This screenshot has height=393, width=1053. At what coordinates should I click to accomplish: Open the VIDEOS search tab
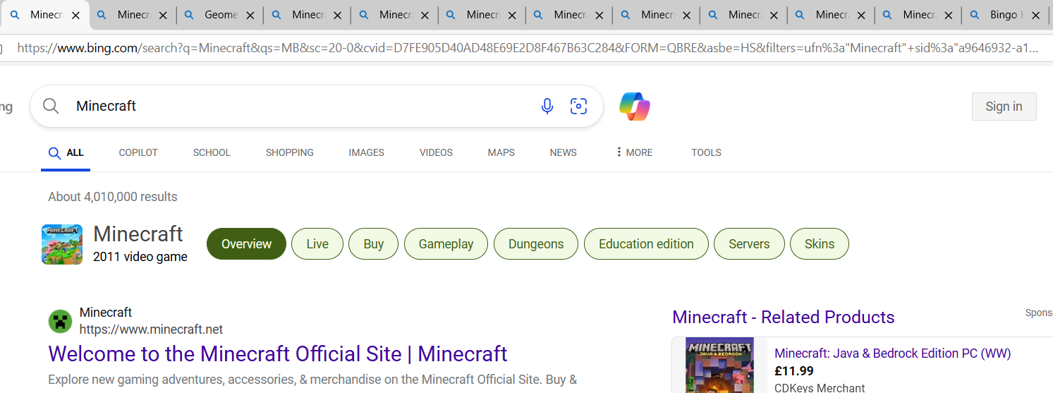[x=436, y=152]
